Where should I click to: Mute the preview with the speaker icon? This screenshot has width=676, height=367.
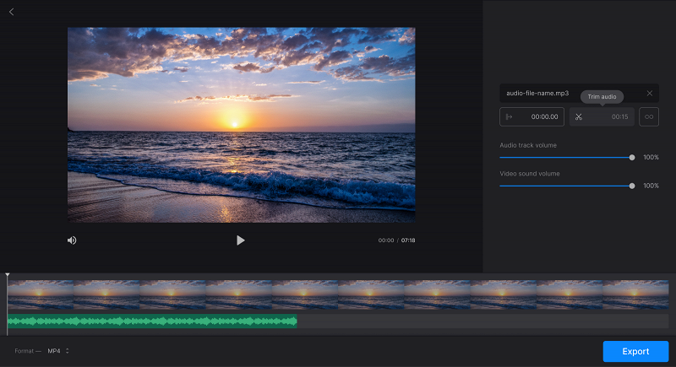(72, 240)
